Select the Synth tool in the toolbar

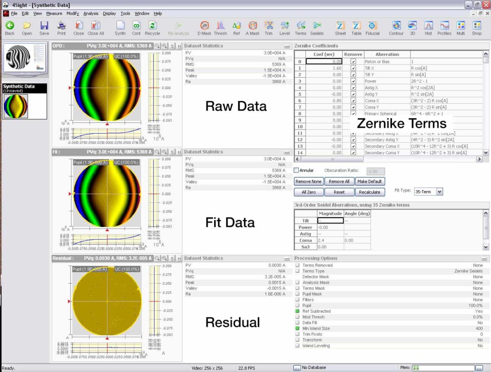120,27
